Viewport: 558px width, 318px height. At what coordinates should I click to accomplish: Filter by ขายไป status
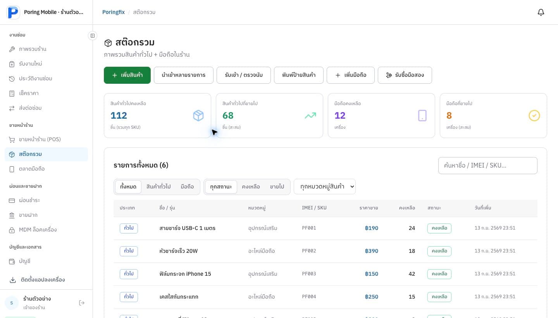pyautogui.click(x=277, y=187)
